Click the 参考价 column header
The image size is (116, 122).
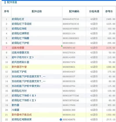click(x=109, y=11)
